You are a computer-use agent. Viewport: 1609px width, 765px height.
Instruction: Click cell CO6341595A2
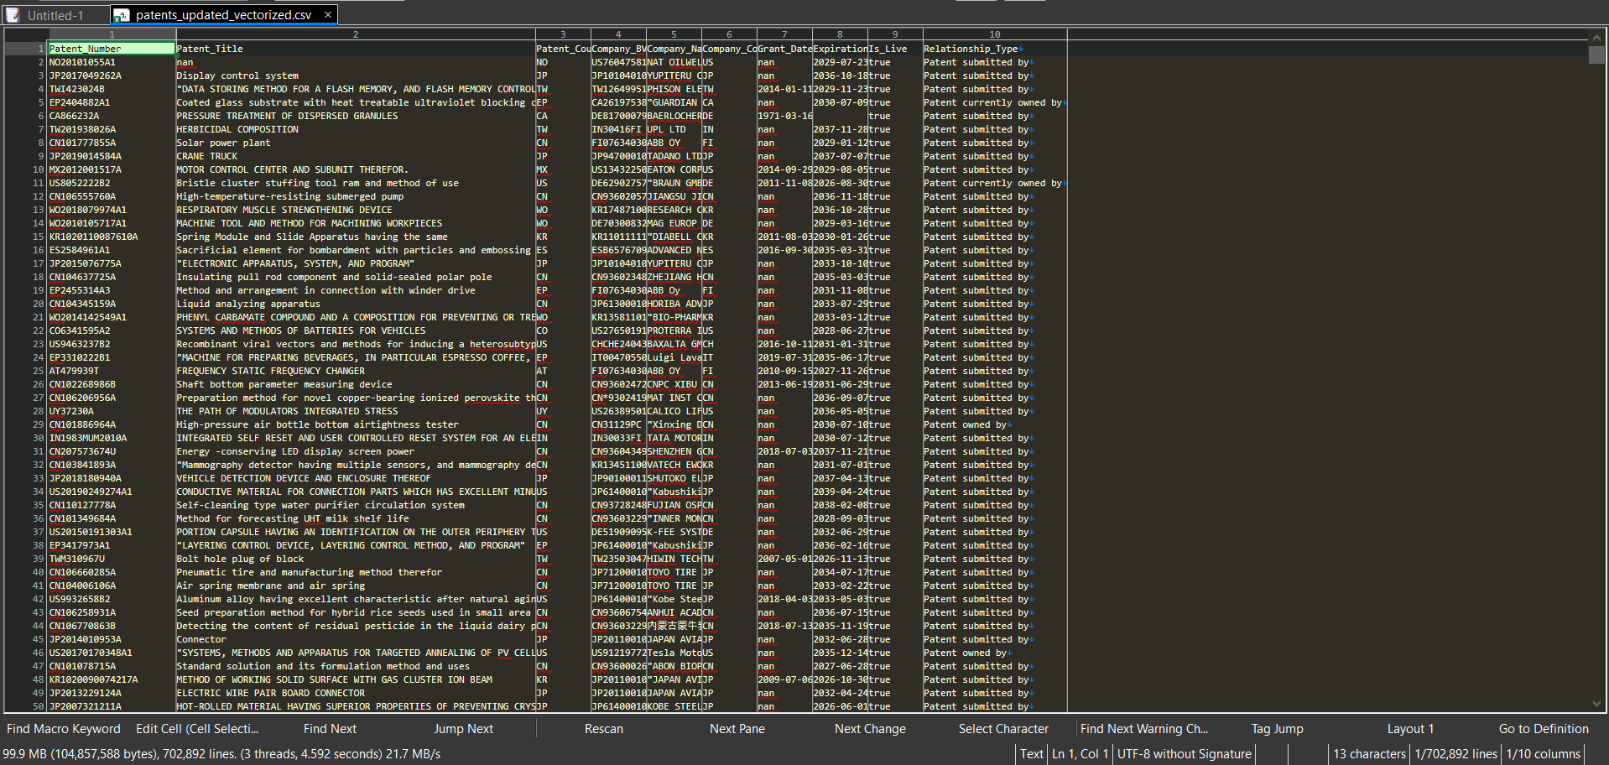coord(112,330)
